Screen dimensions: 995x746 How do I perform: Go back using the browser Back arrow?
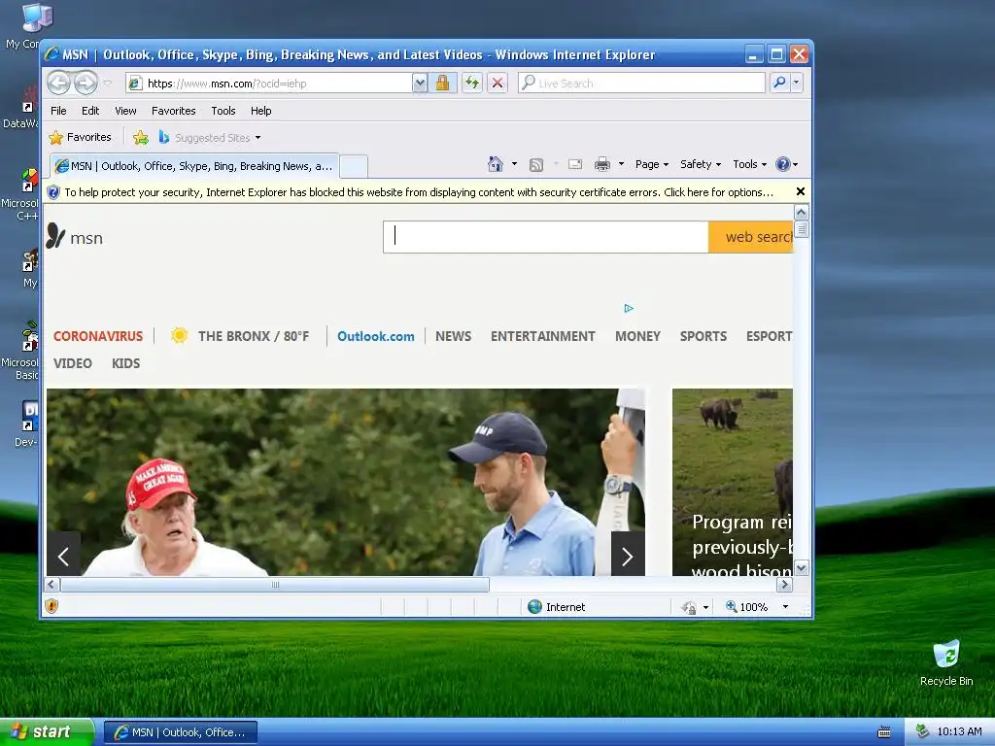coord(59,83)
